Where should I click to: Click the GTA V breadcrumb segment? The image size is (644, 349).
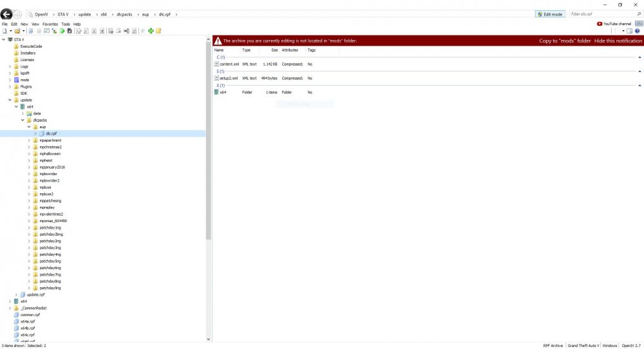pyautogui.click(x=63, y=14)
